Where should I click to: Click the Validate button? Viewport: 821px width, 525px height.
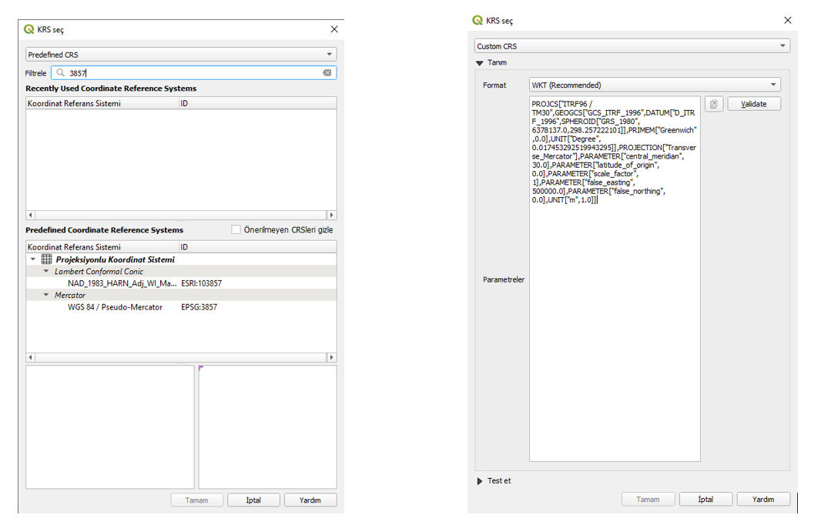753,104
